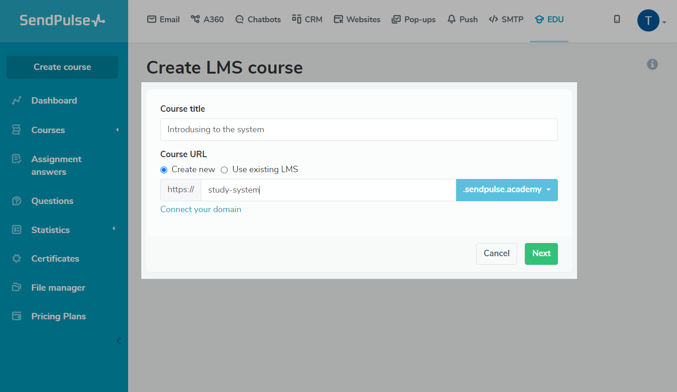Click the Dashboard chart icon in sidebar
This screenshot has width=677, height=392.
point(17,100)
